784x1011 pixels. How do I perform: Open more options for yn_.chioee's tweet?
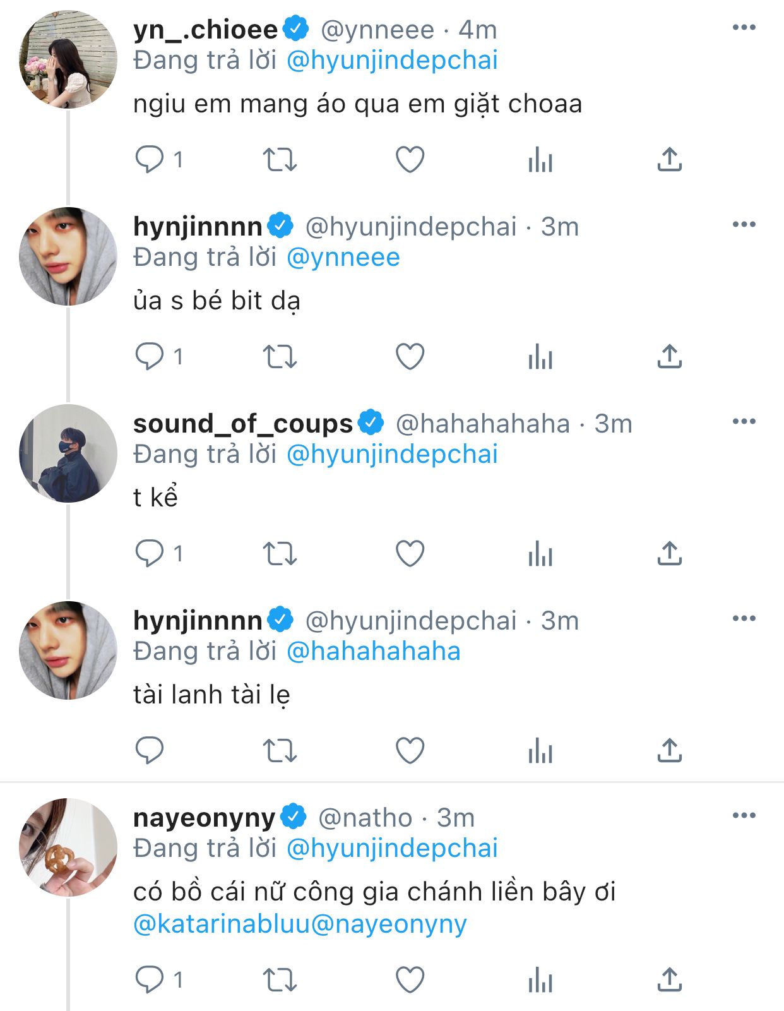pos(744,28)
